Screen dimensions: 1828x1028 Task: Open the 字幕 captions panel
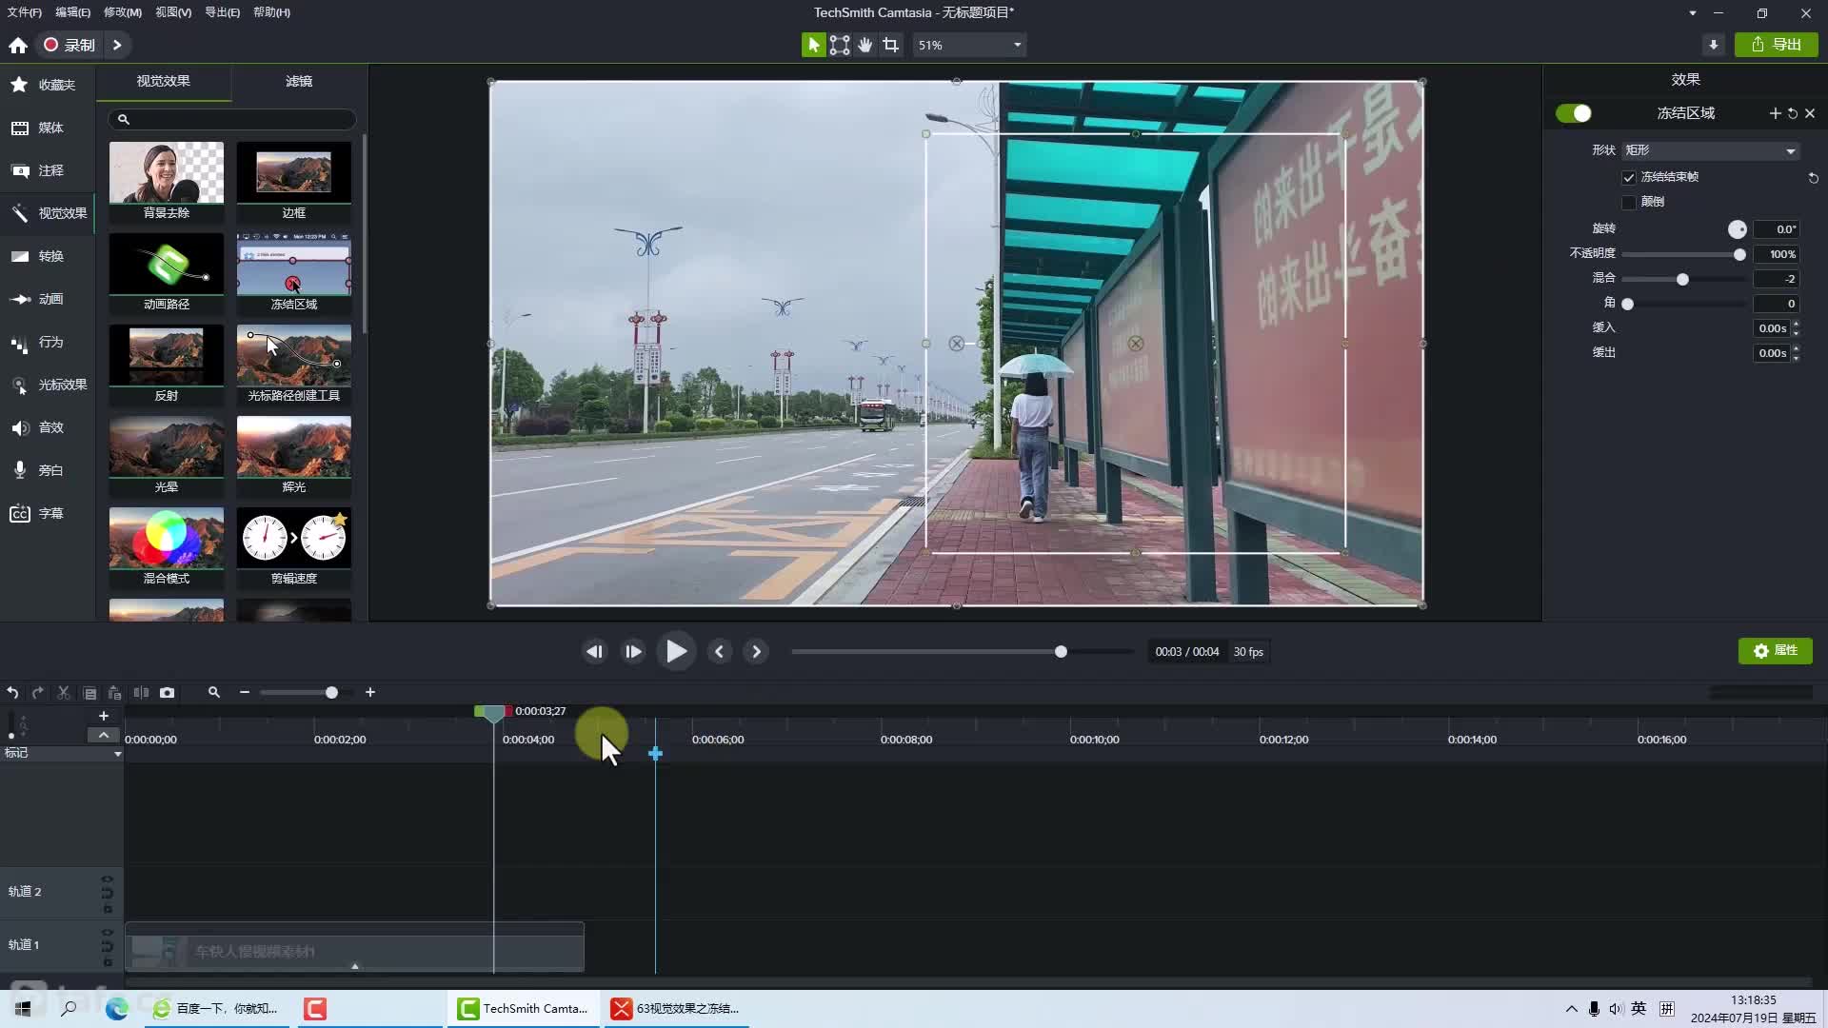(x=47, y=513)
